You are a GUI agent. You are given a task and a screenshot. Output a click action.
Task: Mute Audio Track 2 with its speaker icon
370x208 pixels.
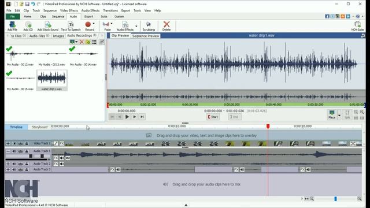click(14, 164)
